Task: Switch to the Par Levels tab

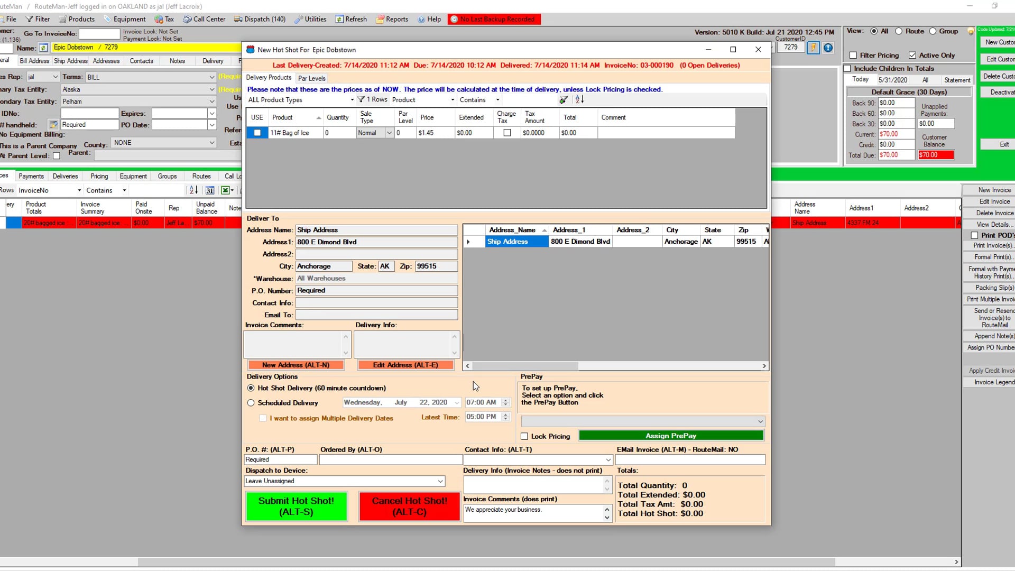Action: [312, 78]
